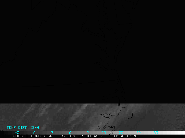Select the 00:45 Z timestamp
Image resolution: width=185 pixels, height=138 pixels.
(x=94, y=136)
